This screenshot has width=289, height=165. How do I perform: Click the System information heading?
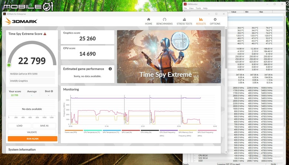pos(22,149)
